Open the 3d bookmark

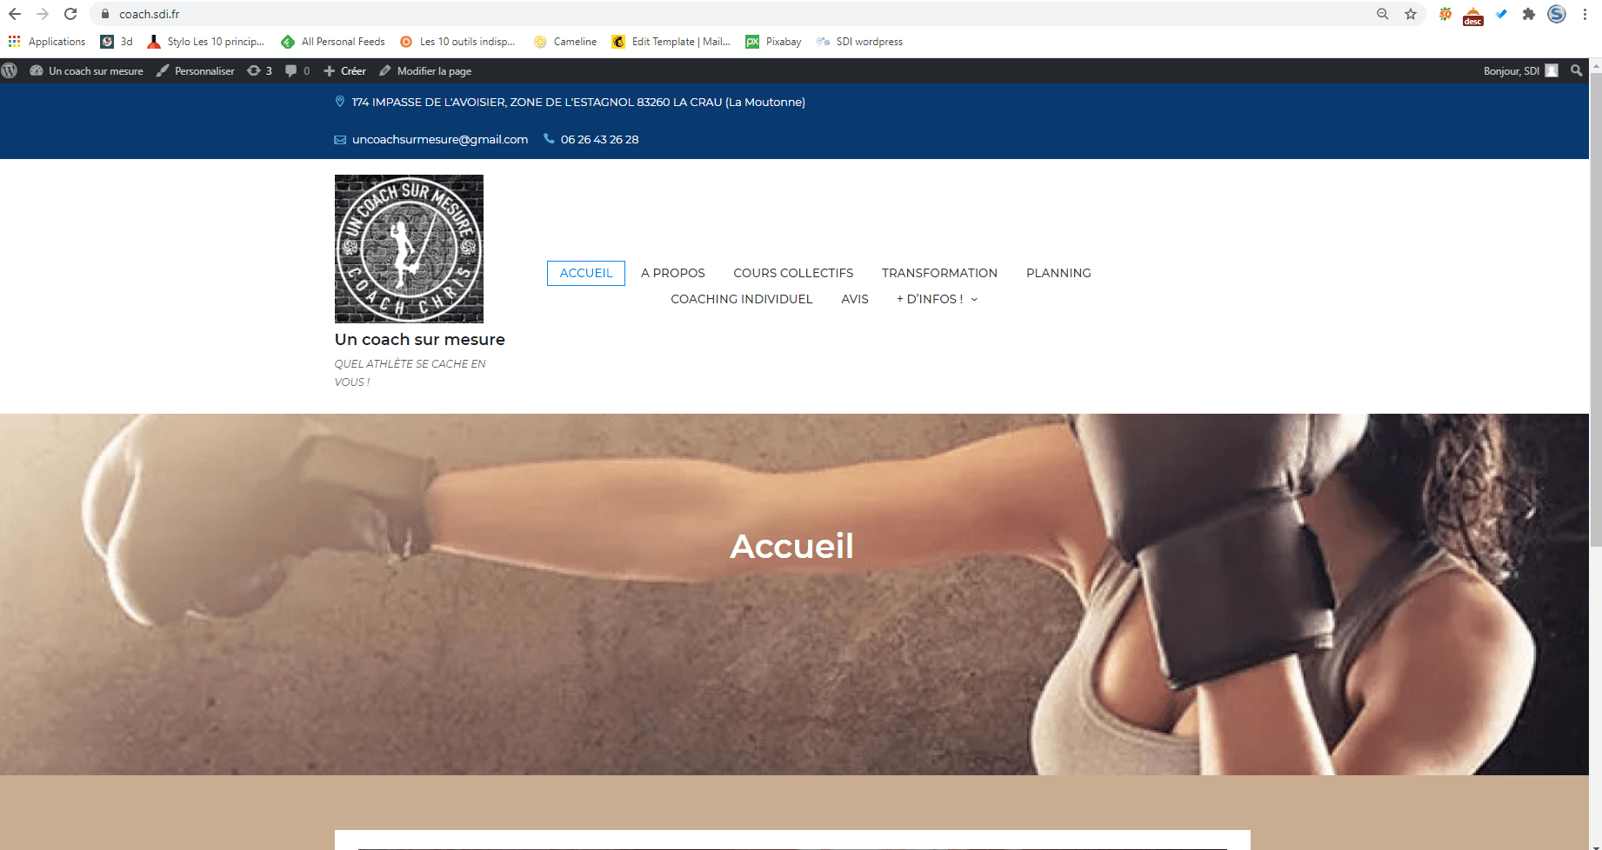[117, 42]
